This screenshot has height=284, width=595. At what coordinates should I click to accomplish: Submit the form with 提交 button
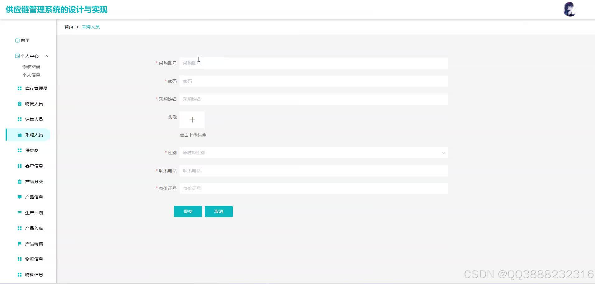point(188,211)
